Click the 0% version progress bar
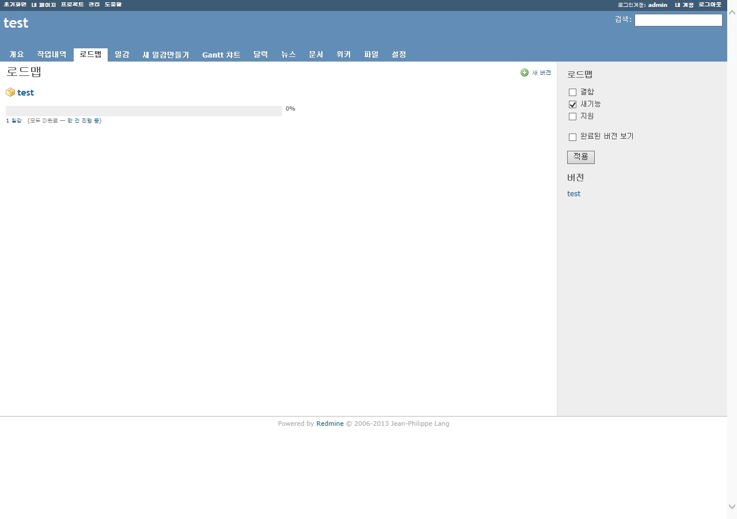The image size is (737, 519). point(144,111)
